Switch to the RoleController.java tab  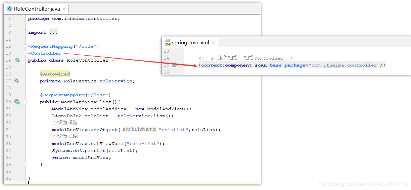36,9
